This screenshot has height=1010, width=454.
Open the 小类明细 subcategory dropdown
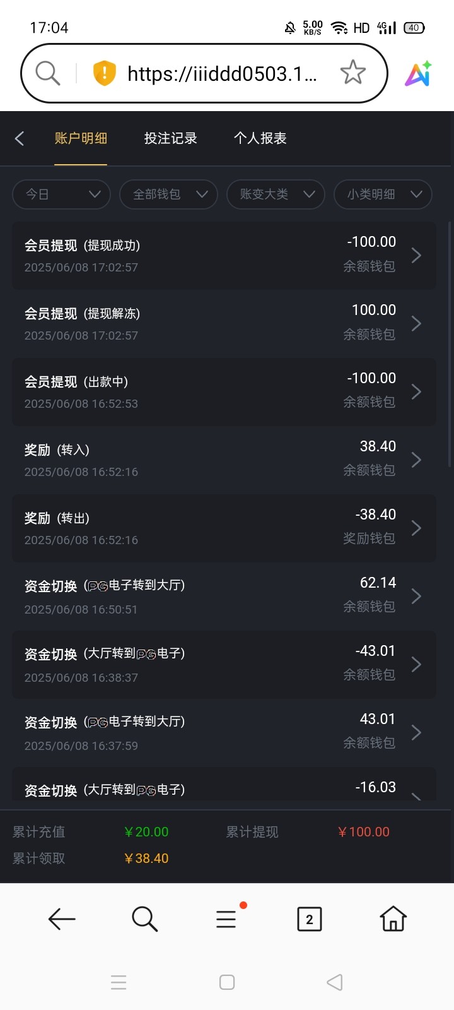point(383,194)
